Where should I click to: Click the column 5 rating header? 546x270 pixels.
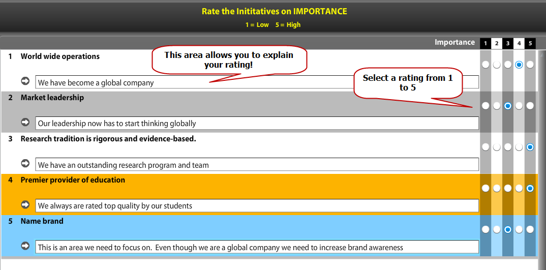point(530,43)
